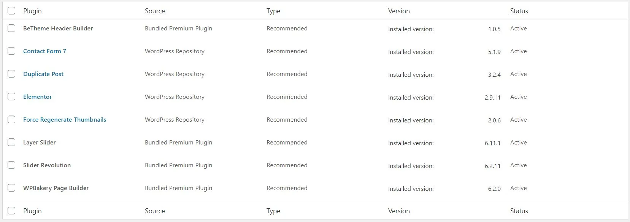Select the Slider Revolution checkbox

coord(11,165)
